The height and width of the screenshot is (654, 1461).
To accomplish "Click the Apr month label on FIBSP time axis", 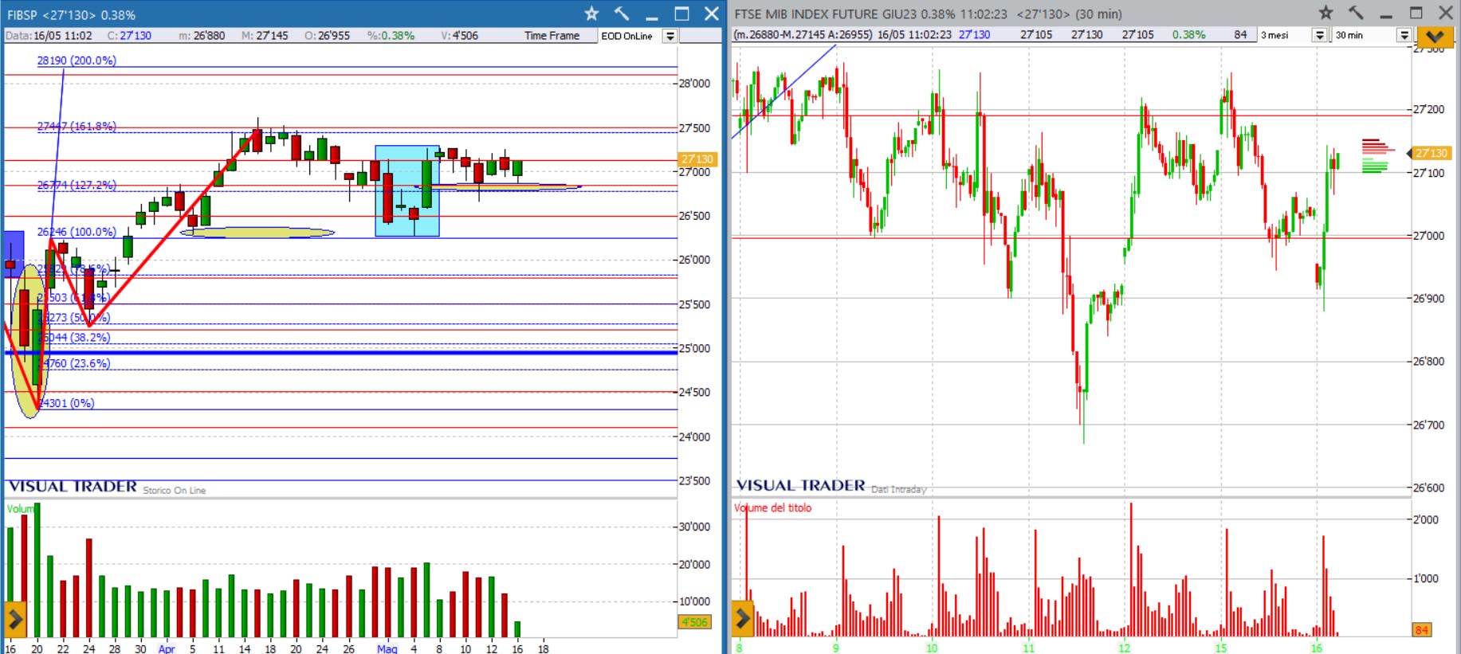I will coord(167,648).
